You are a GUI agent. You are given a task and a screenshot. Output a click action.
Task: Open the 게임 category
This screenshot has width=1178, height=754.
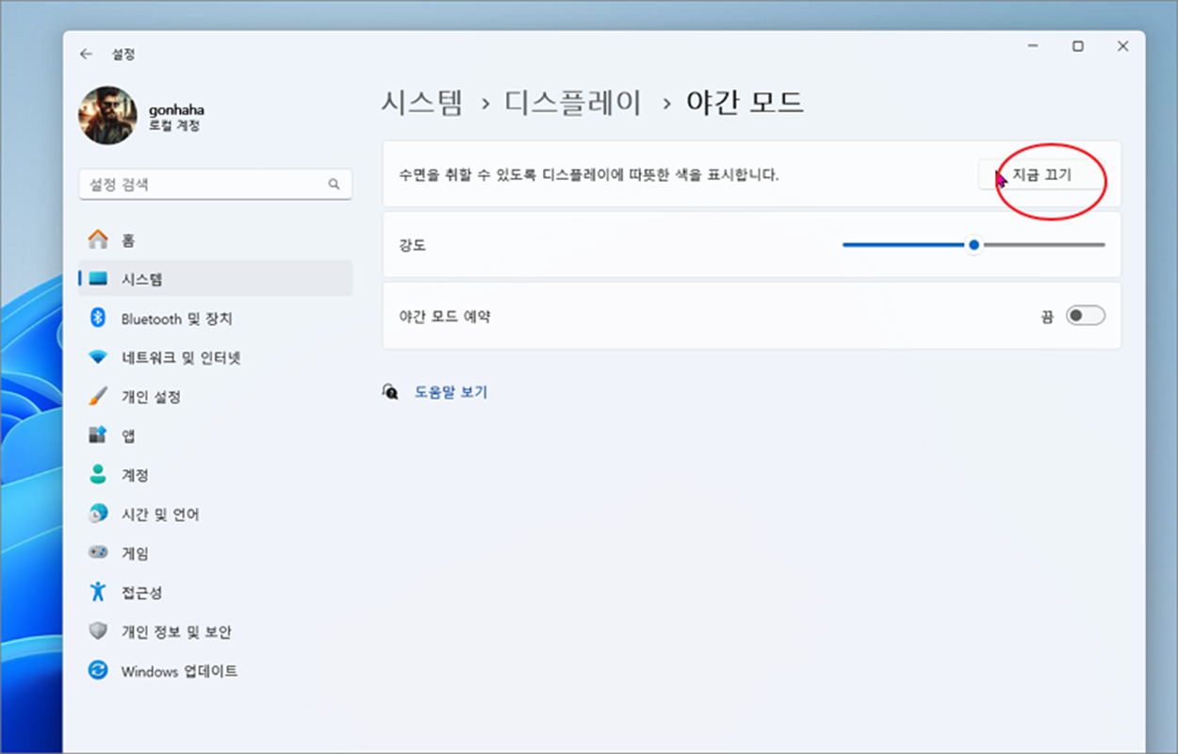coord(216,553)
